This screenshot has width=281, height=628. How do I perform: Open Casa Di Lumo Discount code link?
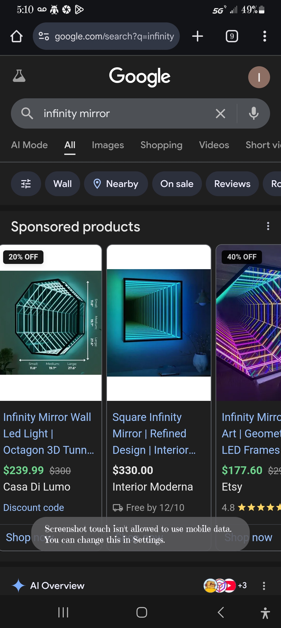point(34,508)
